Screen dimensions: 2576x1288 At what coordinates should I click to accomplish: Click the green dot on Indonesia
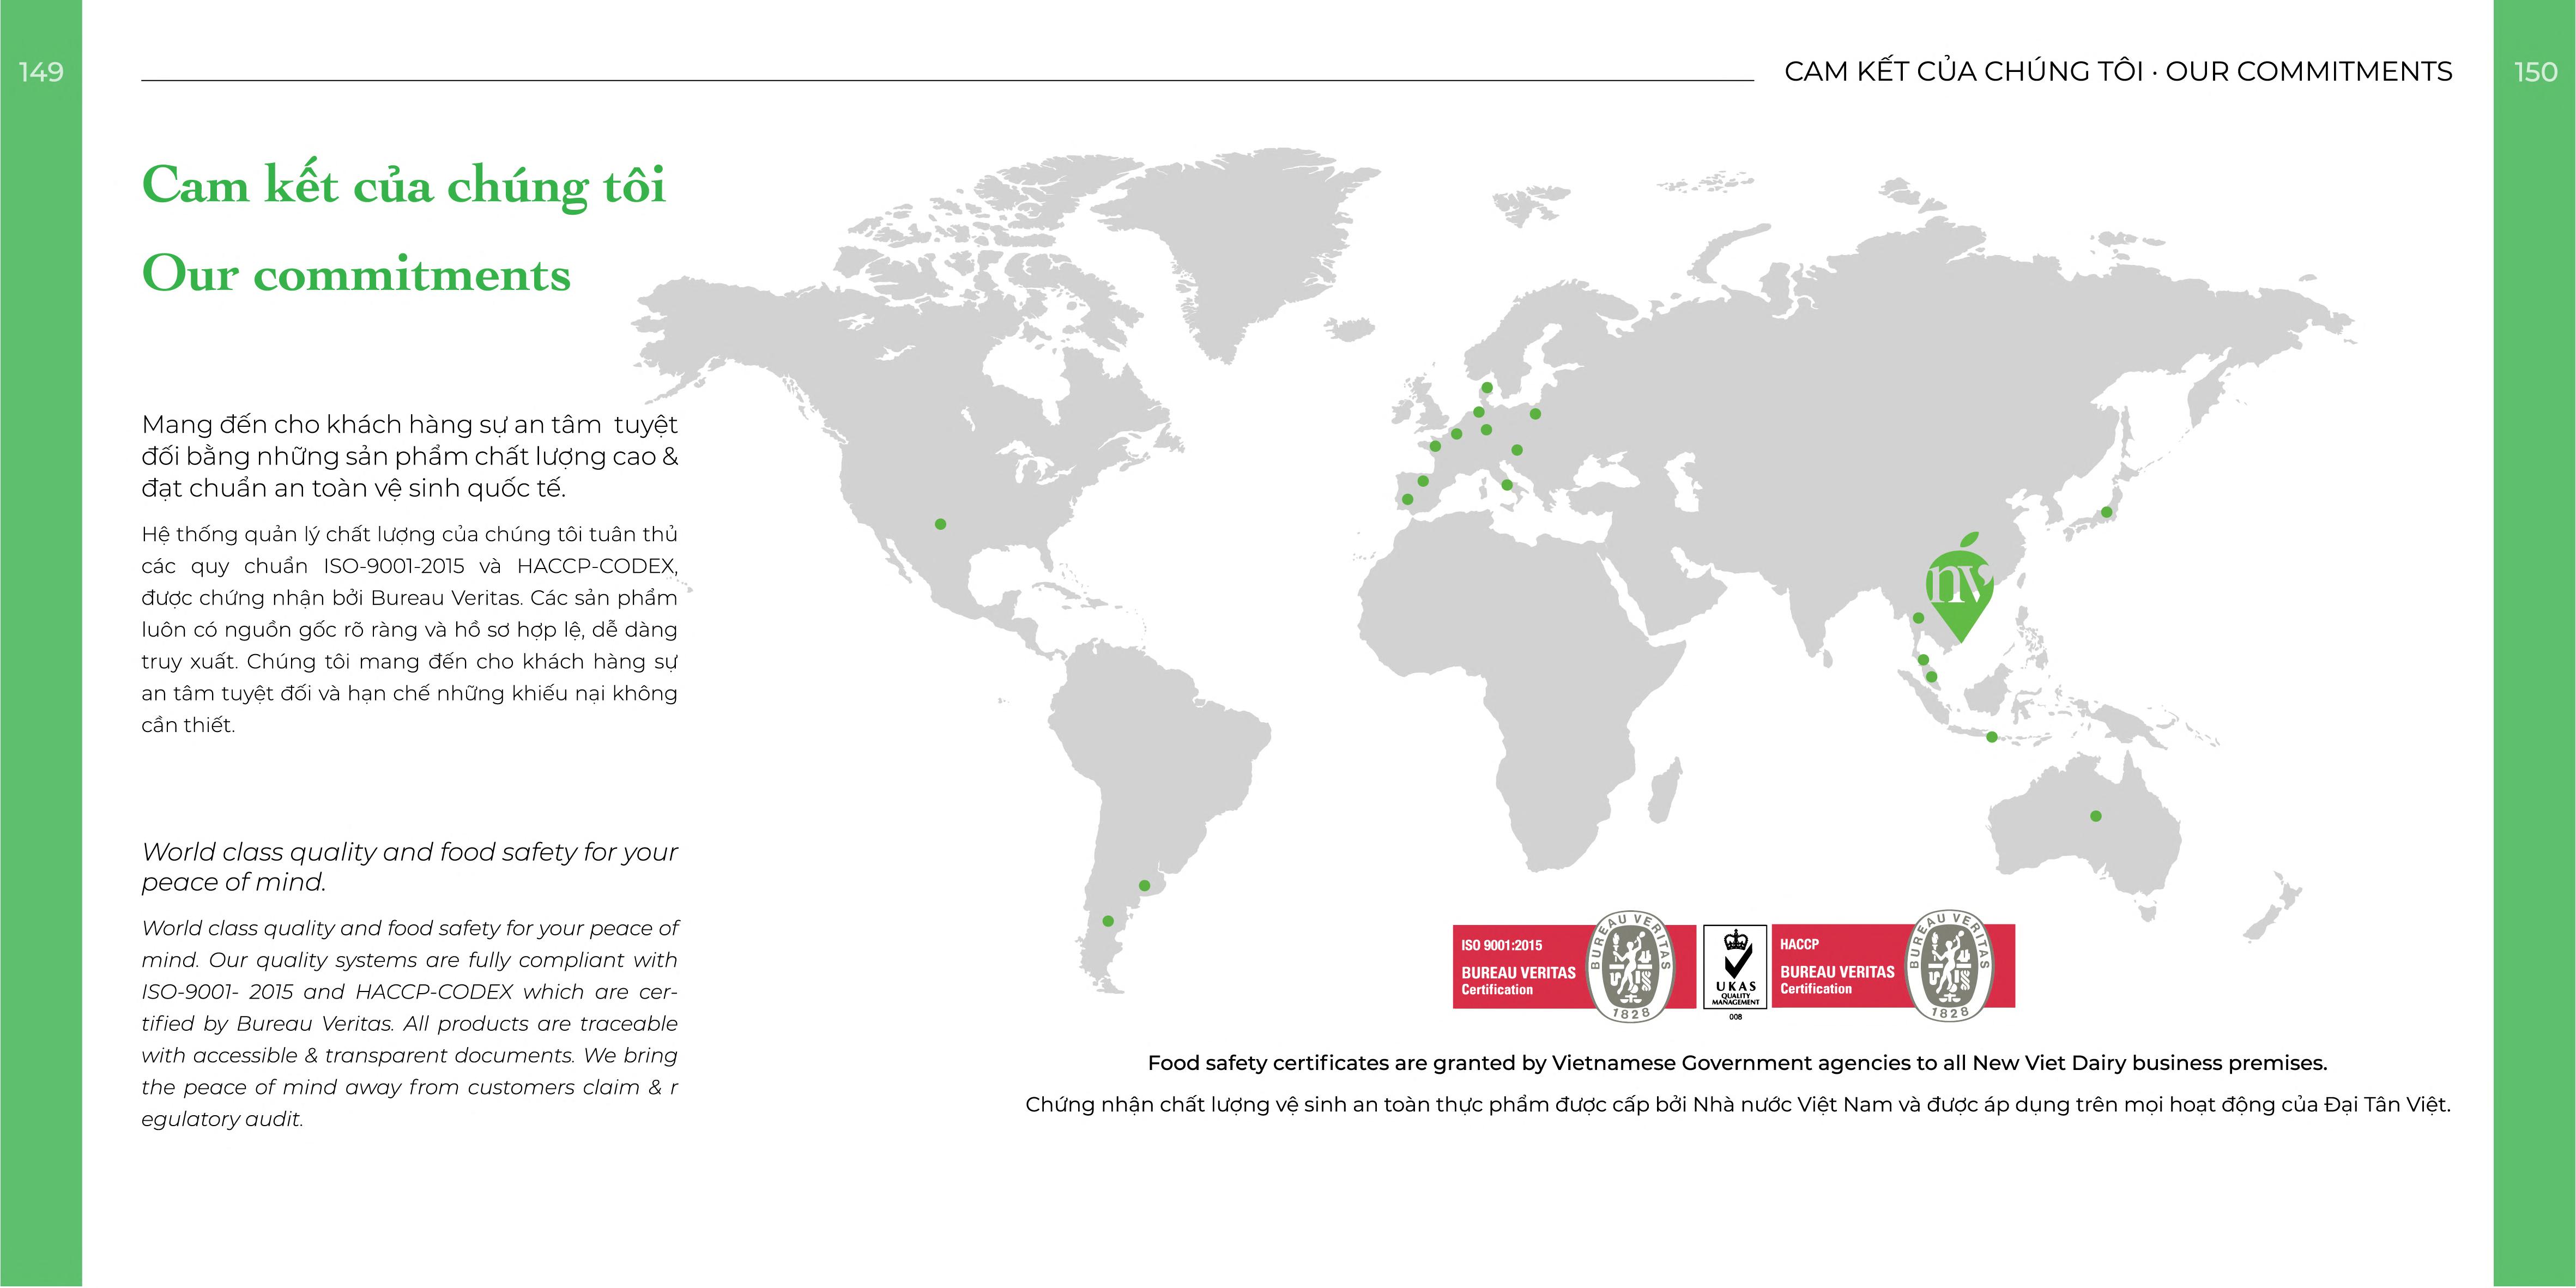click(1992, 737)
